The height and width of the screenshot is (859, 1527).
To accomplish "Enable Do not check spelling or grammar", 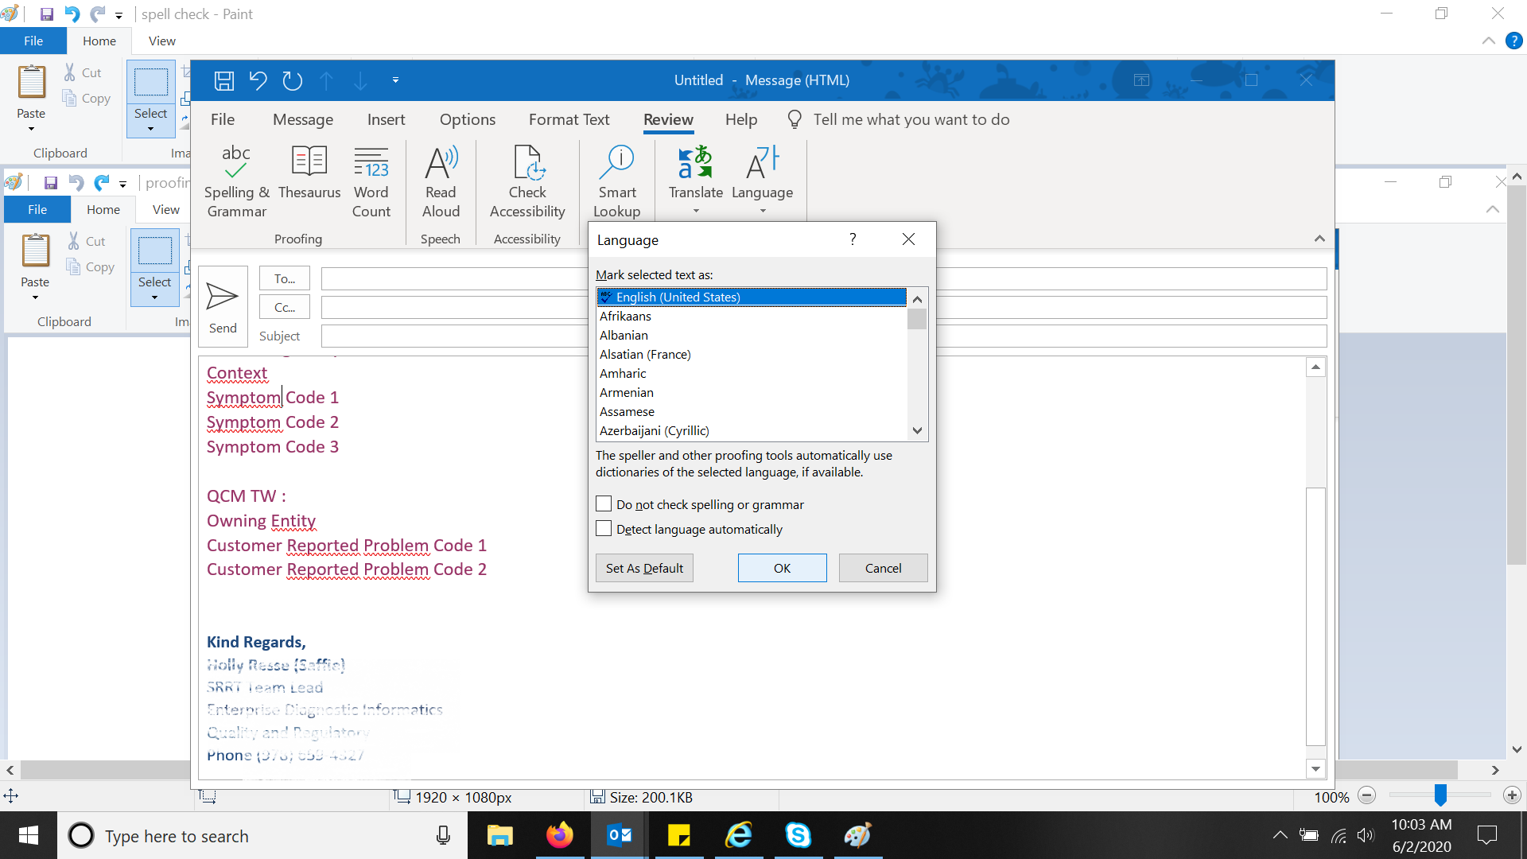I will pyautogui.click(x=603, y=503).
